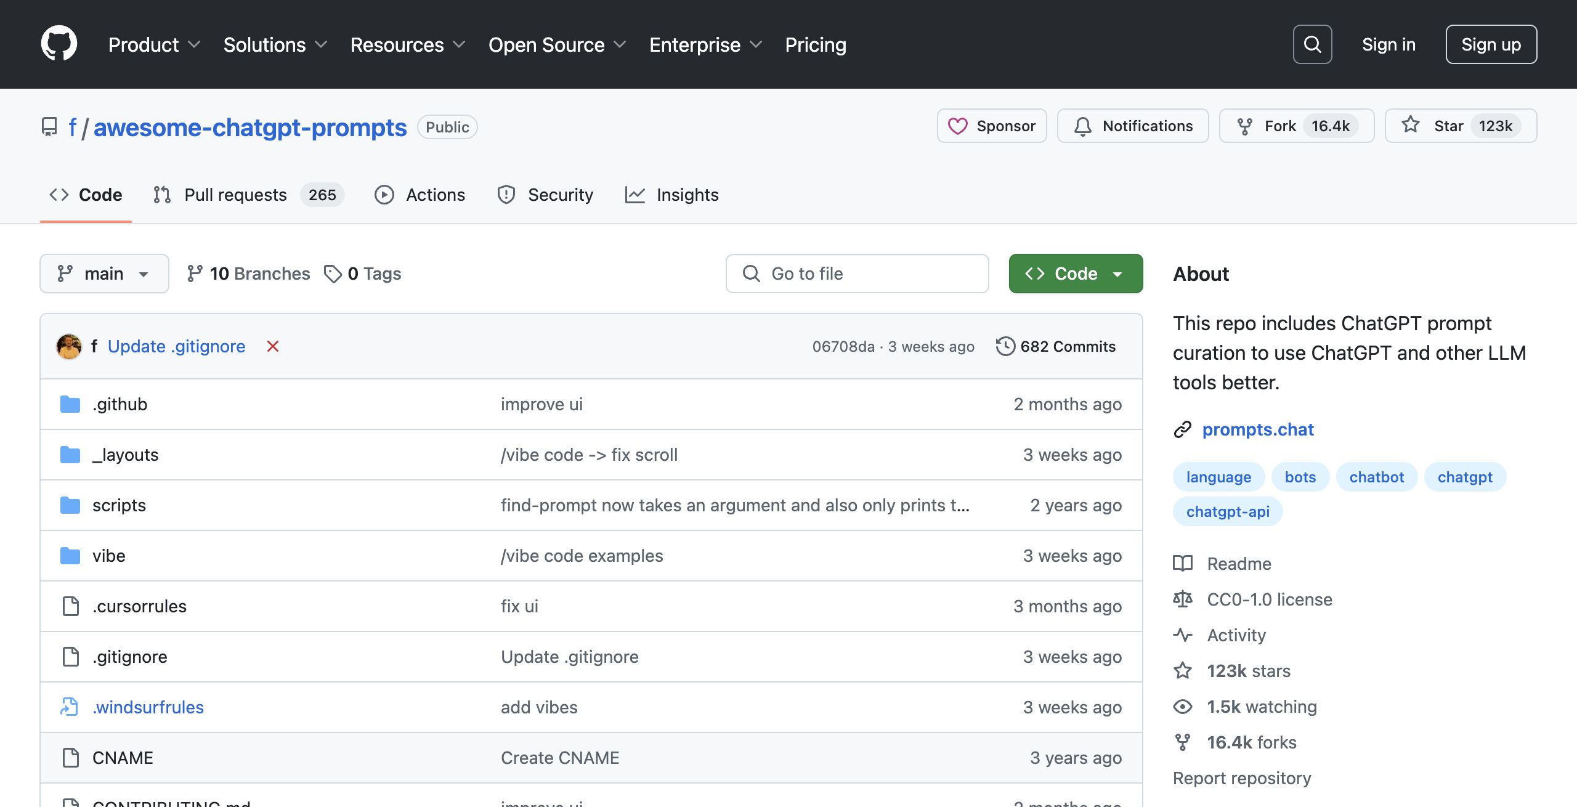Expand the Product menu

[154, 45]
